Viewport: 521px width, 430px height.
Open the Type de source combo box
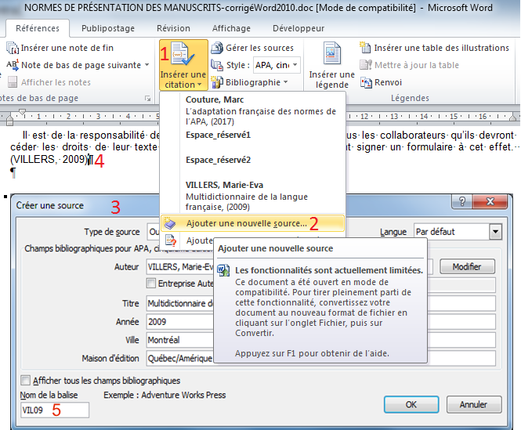coord(153,232)
